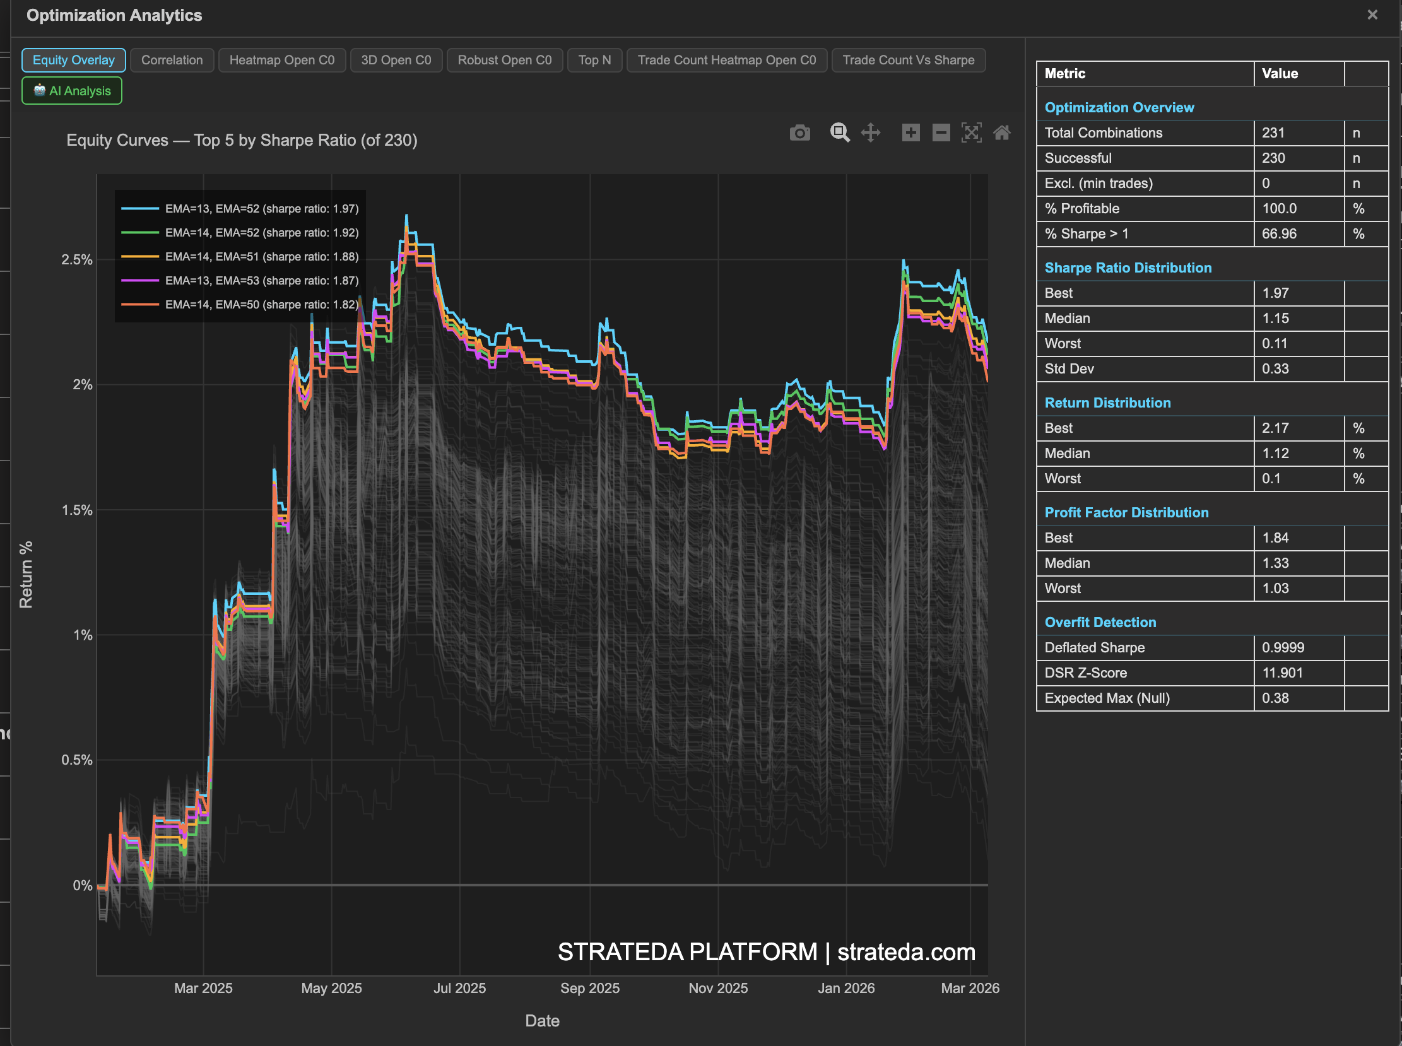Switch to the Correlation tab

coord(172,60)
